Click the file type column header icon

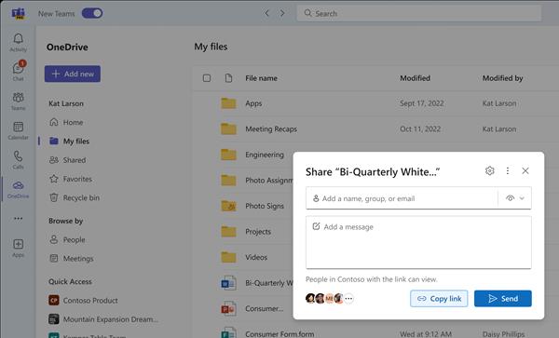click(x=228, y=78)
